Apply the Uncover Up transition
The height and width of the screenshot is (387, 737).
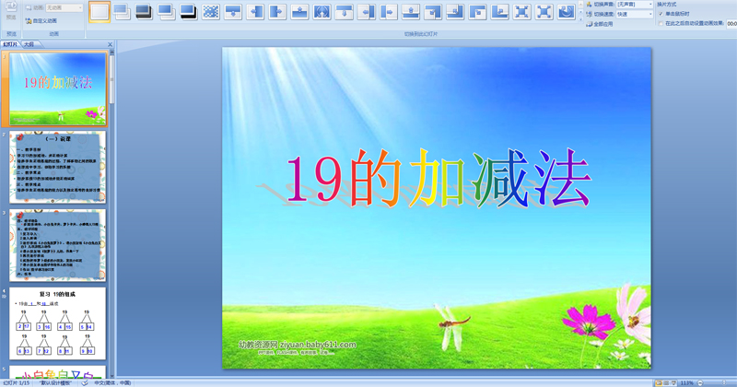click(x=411, y=12)
